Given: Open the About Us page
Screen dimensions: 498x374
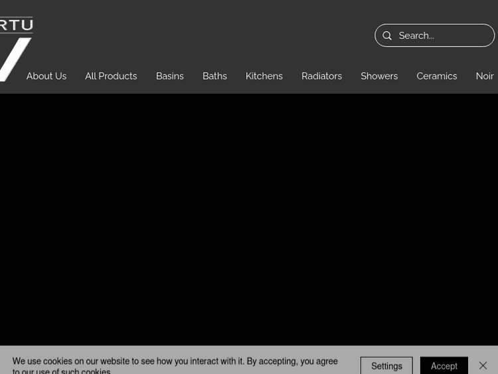Looking at the screenshot, I should 46,76.
